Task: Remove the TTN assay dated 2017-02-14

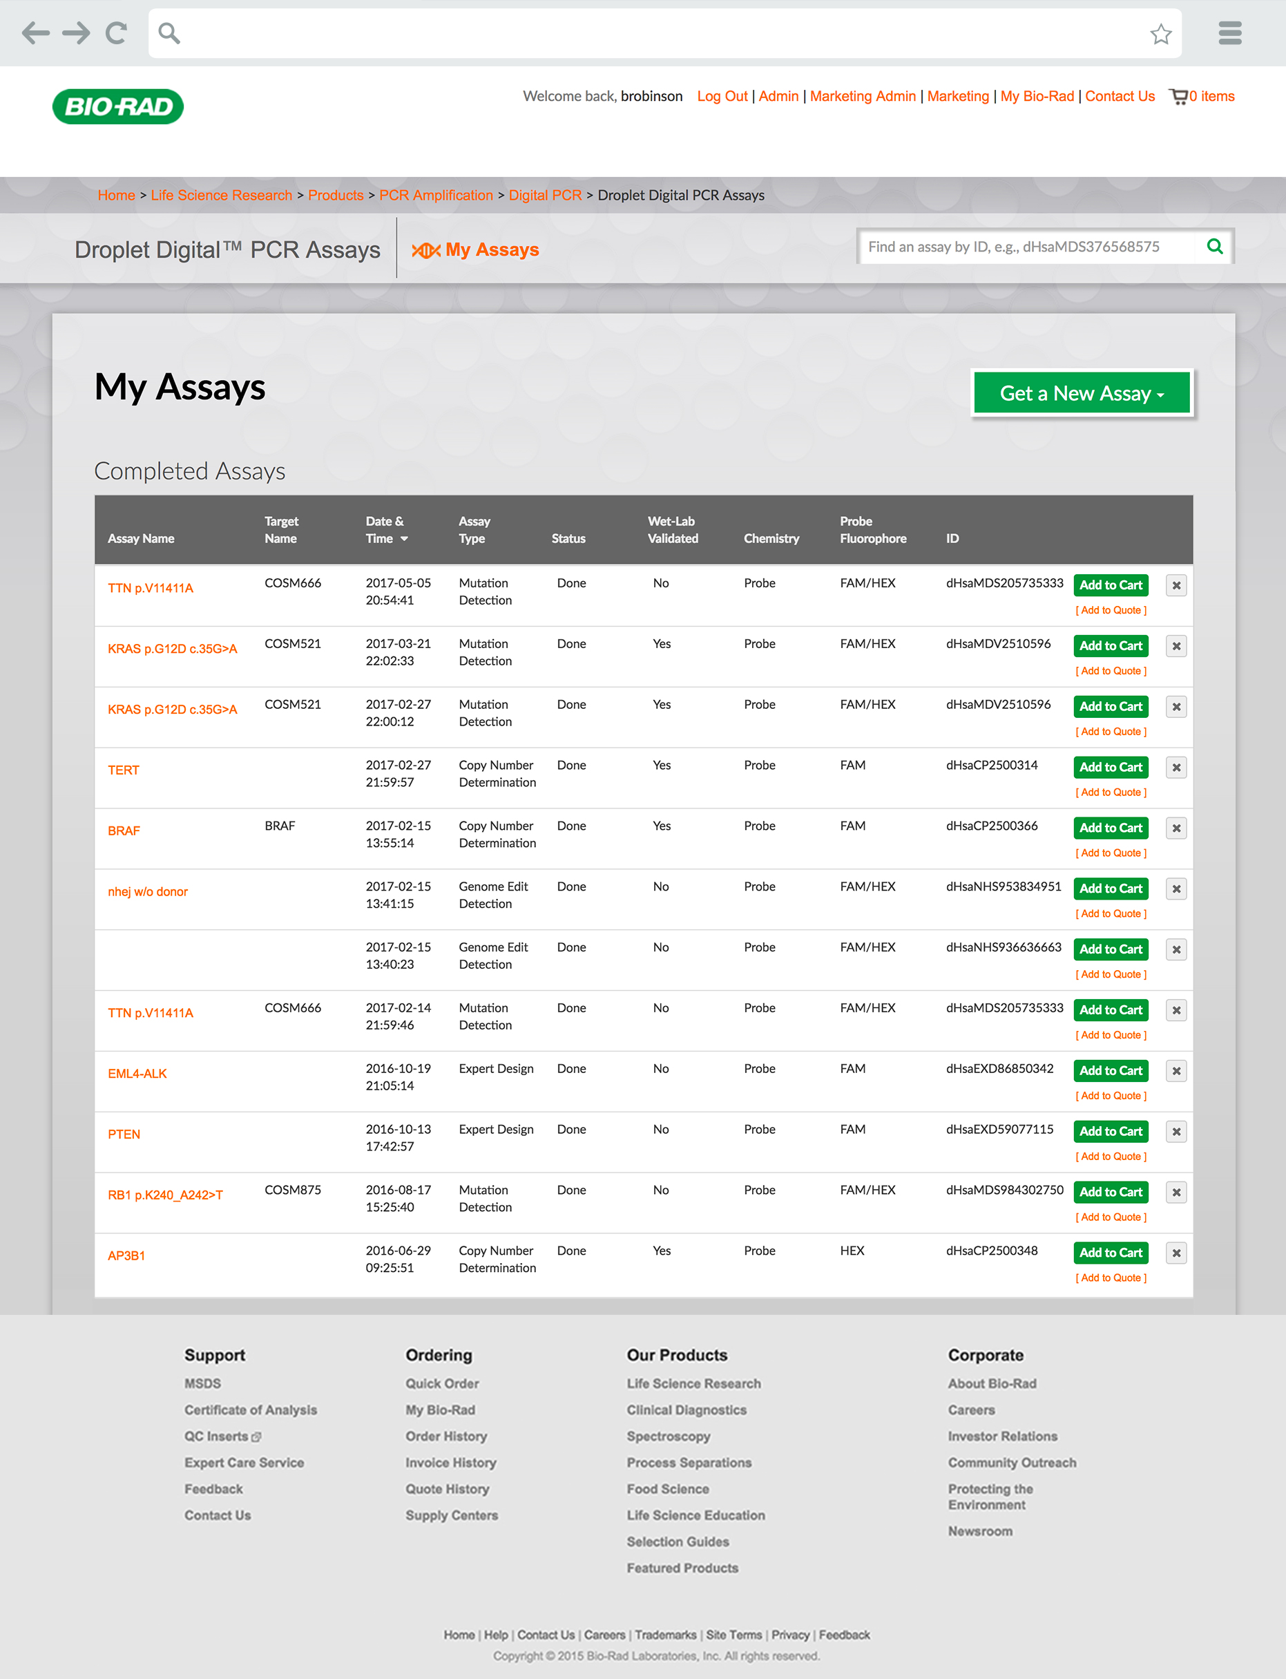Action: (1175, 1010)
